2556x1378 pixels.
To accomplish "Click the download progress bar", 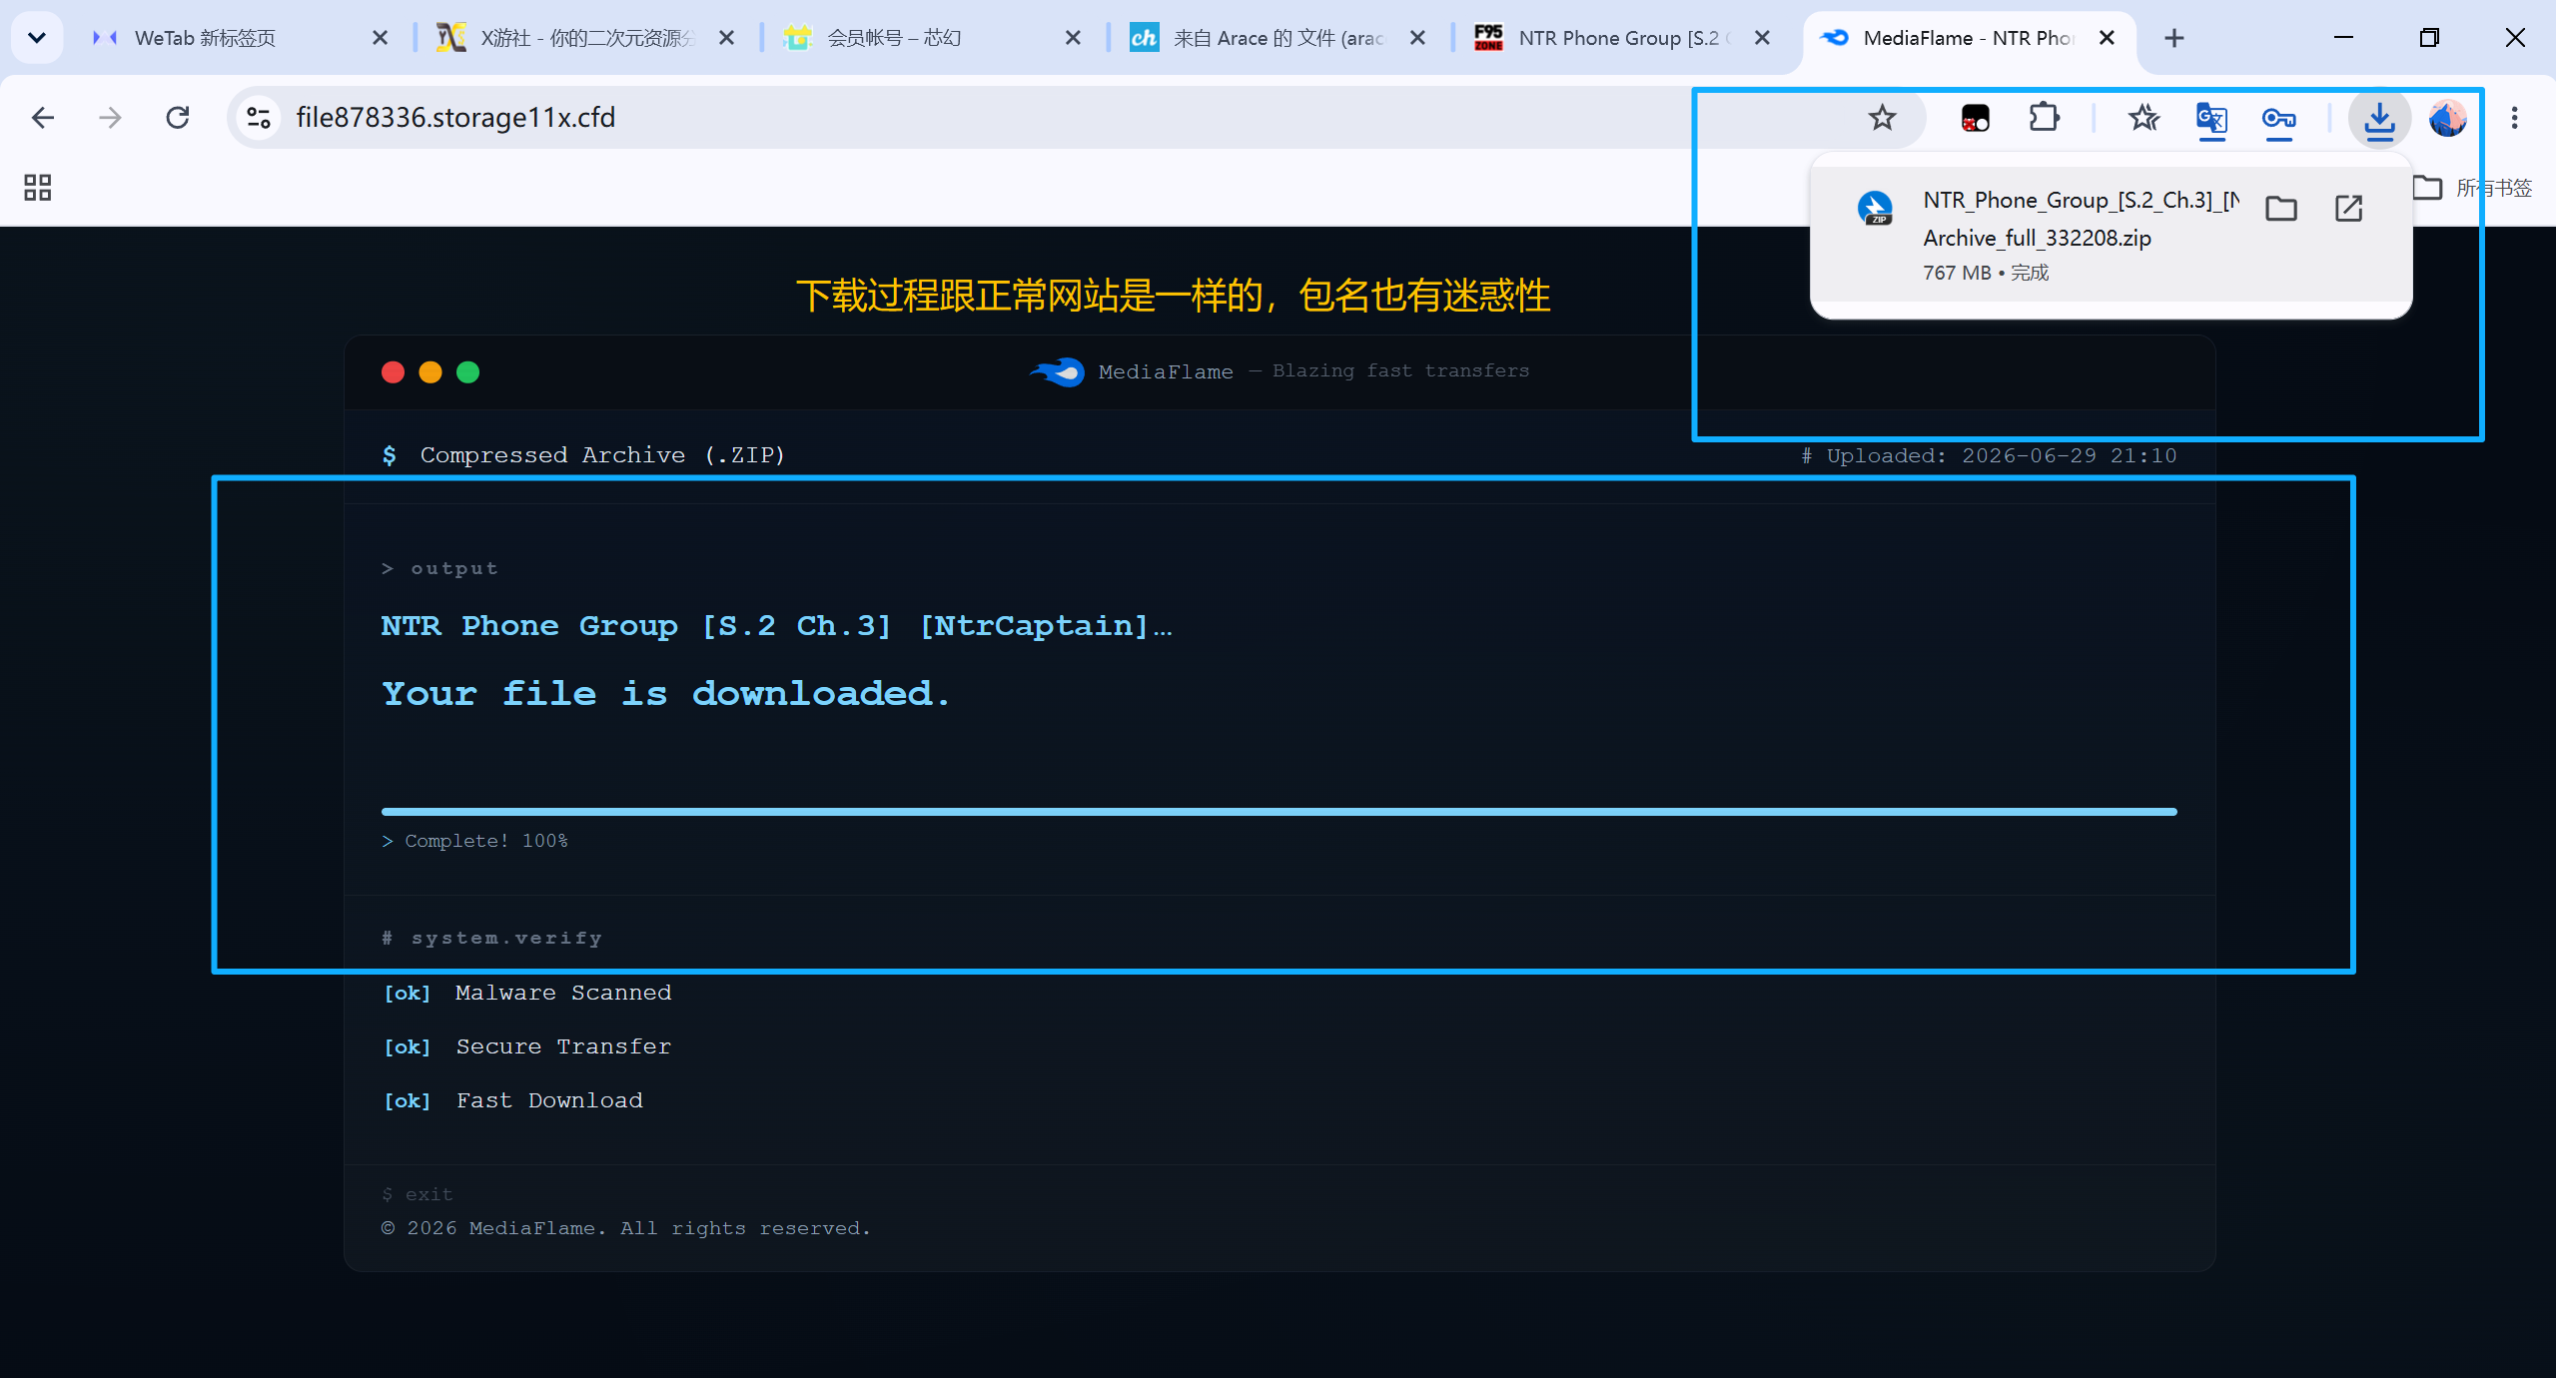I will pyautogui.click(x=1278, y=812).
